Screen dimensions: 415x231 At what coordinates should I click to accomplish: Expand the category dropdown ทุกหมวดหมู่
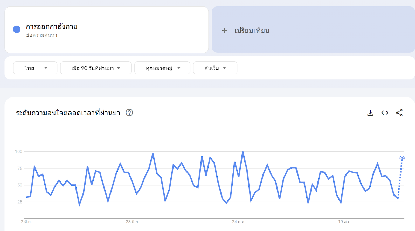[162, 68]
